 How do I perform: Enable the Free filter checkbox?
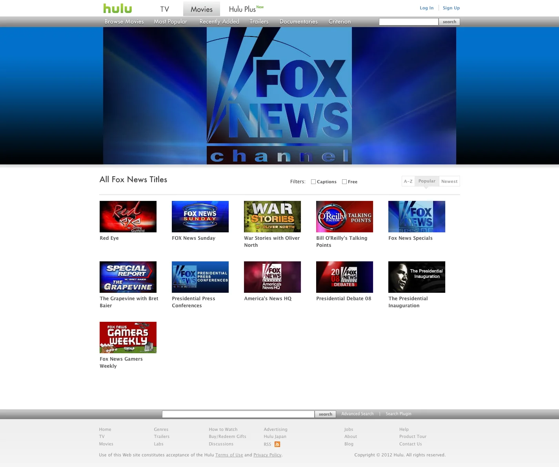pos(344,182)
